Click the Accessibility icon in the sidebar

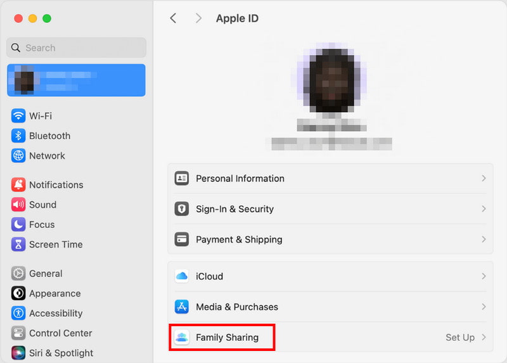coord(18,313)
